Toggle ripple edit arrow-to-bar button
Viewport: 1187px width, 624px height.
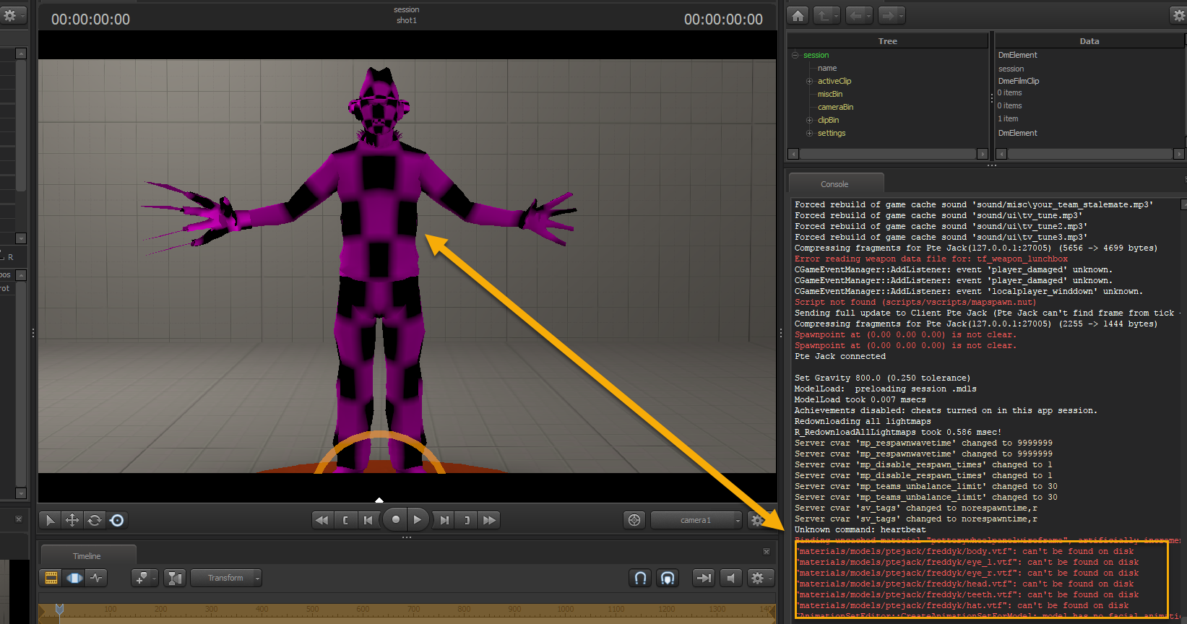pos(703,578)
